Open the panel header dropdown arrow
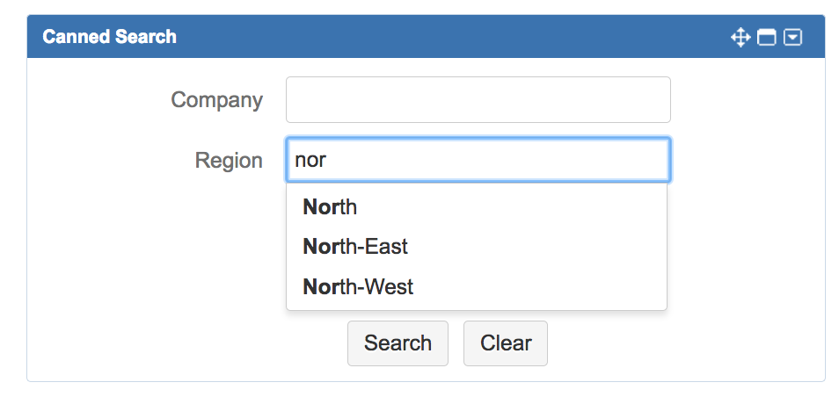This screenshot has height=397, width=839. click(x=792, y=37)
